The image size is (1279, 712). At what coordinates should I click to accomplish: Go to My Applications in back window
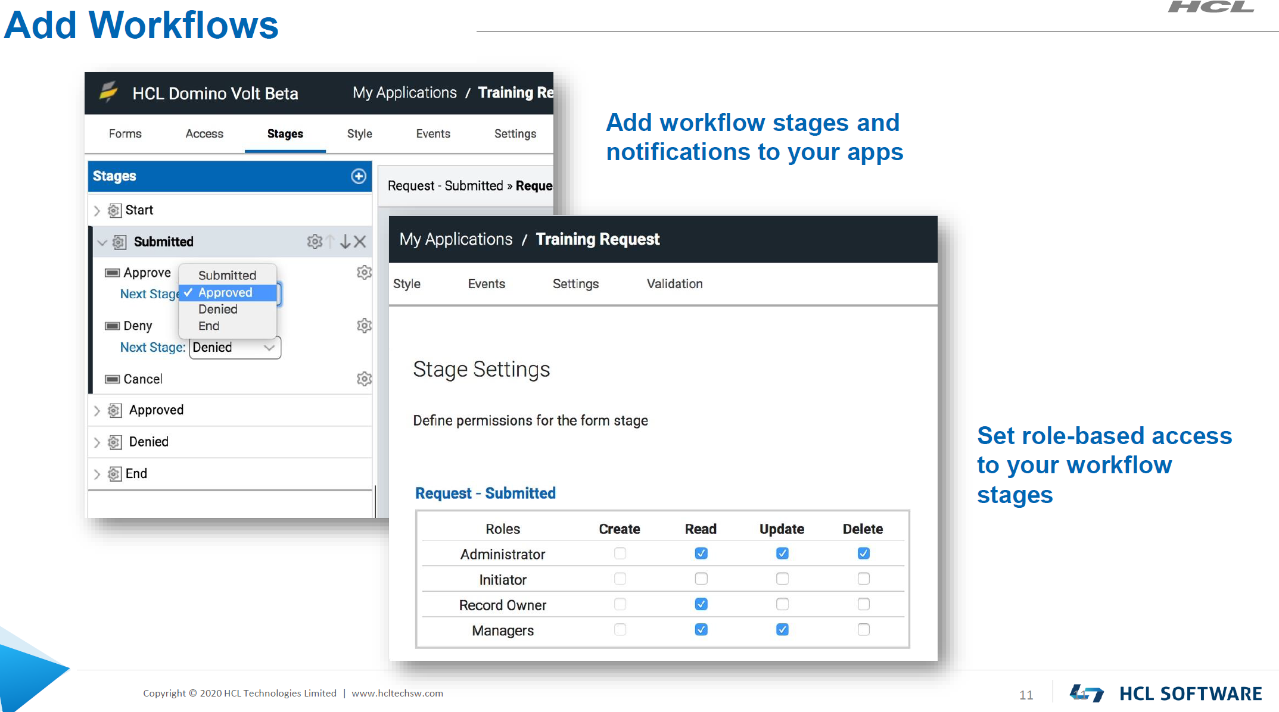point(404,92)
